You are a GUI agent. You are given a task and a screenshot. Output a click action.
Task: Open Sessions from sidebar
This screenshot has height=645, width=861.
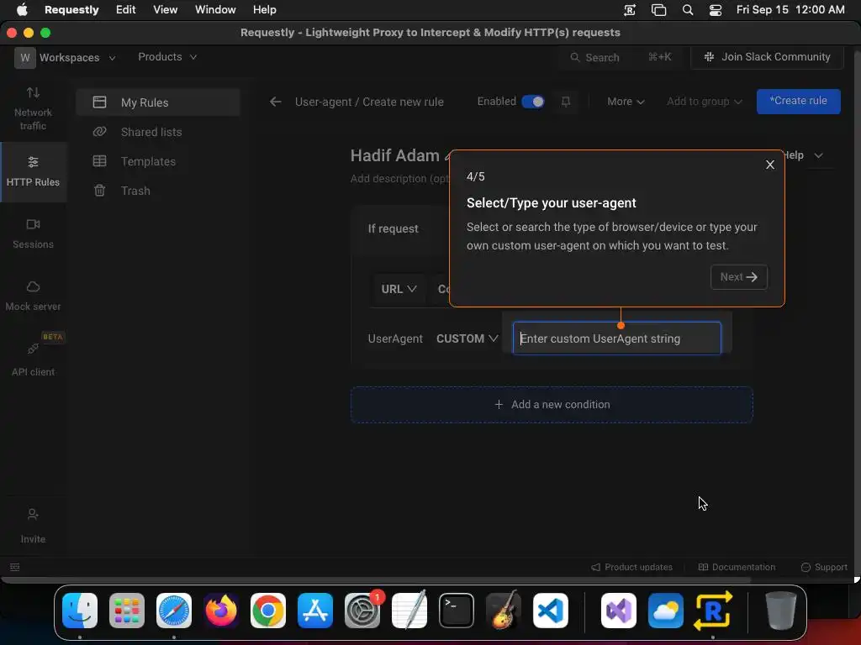point(33,233)
